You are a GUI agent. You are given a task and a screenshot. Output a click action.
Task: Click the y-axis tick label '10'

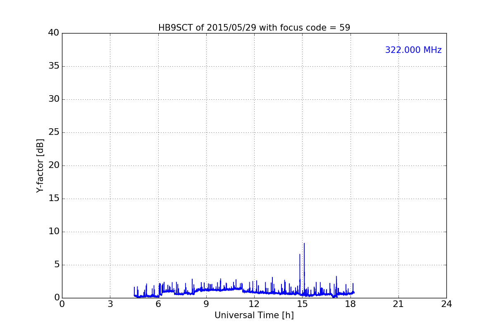54,232
